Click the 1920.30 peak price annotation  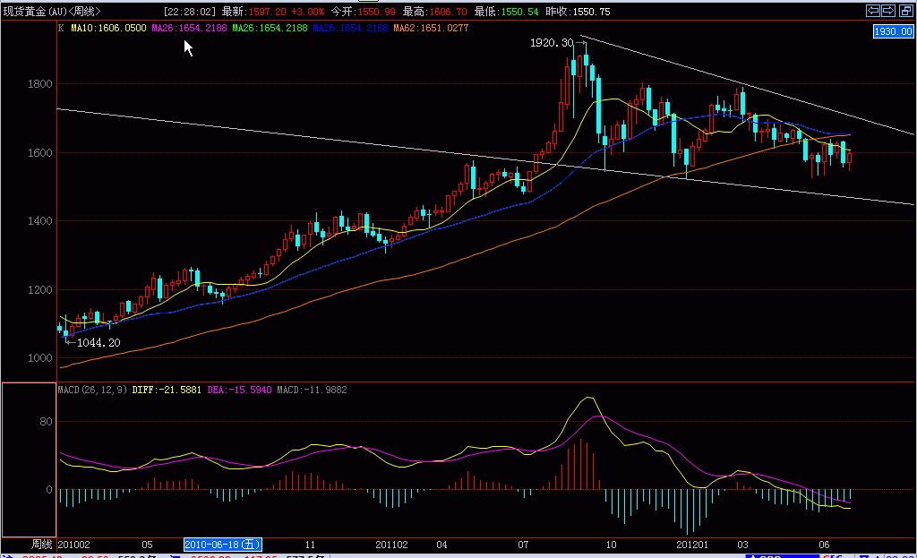[x=552, y=43]
